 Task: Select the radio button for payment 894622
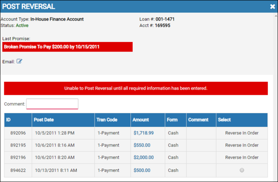242,170
